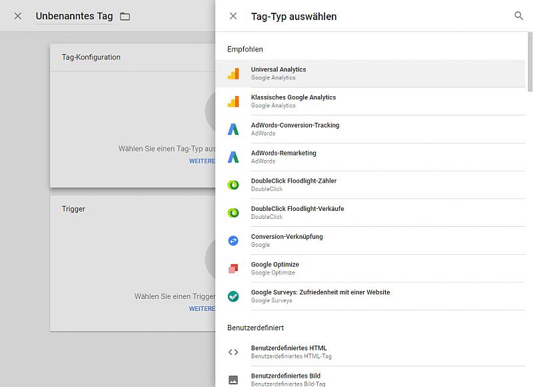Click the Google Surveys checkmark icon
Image resolution: width=533 pixels, height=387 pixels.
[x=233, y=296]
